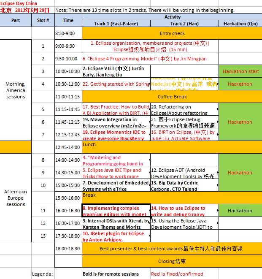Click the "Hackathon start" cell

click(240, 71)
